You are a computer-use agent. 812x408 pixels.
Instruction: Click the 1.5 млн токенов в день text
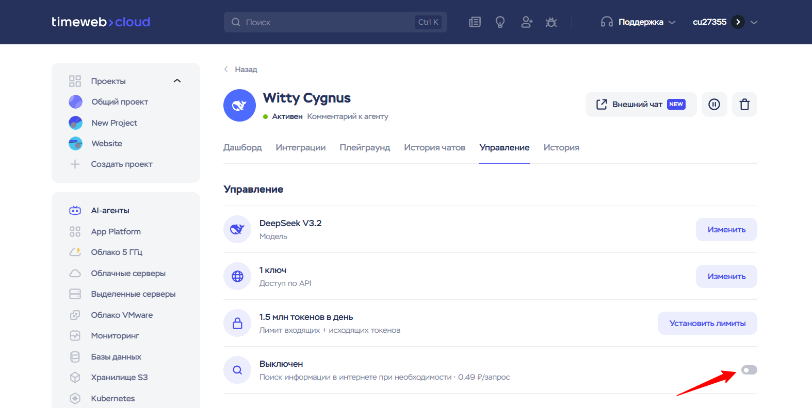[x=306, y=317]
